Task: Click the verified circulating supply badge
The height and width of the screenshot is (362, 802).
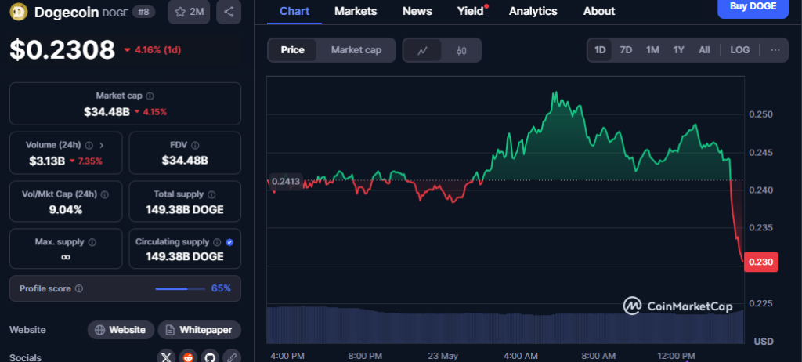Action: pos(229,242)
